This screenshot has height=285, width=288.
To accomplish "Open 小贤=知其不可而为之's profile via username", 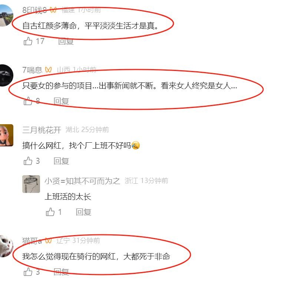I will click(82, 181).
